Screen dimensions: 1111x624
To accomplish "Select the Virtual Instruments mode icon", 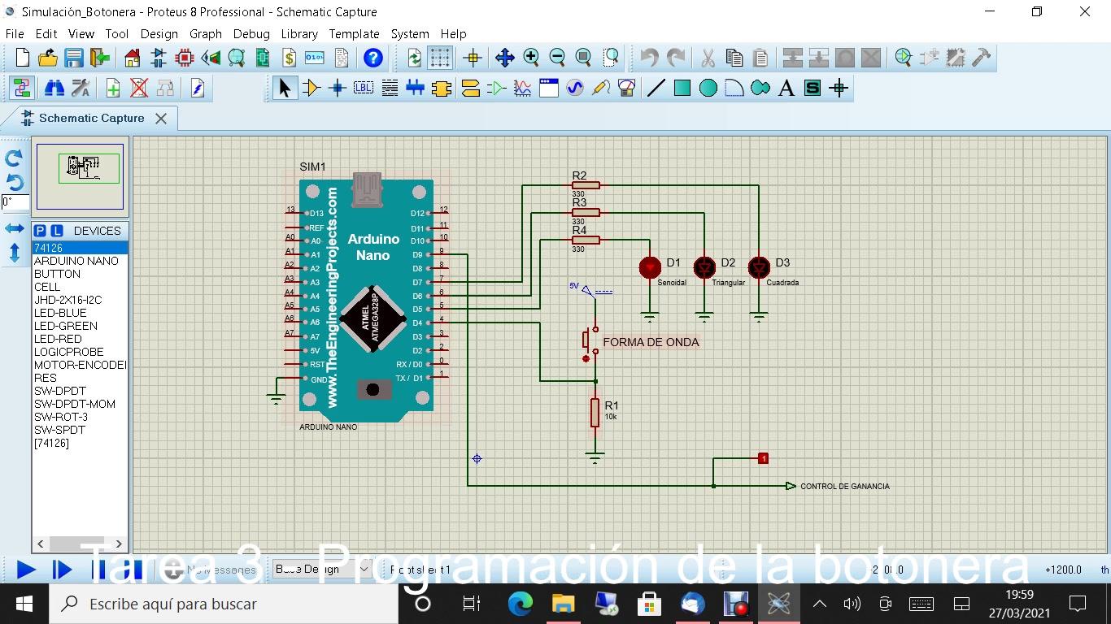I will (x=626, y=89).
